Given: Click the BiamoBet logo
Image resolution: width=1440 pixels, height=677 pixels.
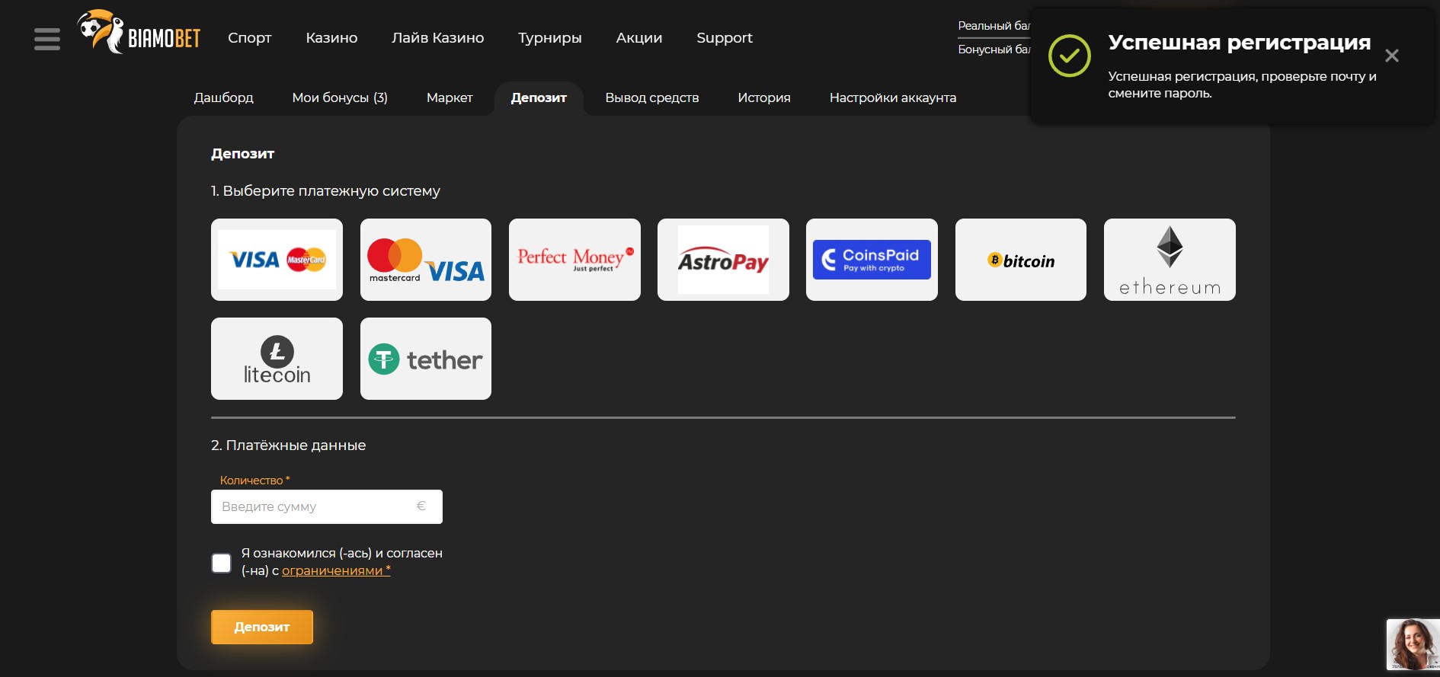Looking at the screenshot, I should [139, 32].
